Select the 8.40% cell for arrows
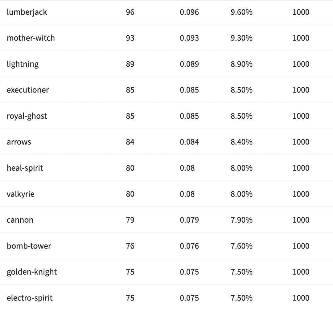Viewport: 333px width, 310px height. point(241,142)
